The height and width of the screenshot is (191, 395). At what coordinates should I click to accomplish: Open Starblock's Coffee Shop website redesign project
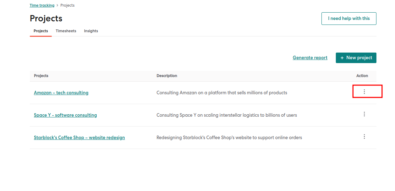79,138
